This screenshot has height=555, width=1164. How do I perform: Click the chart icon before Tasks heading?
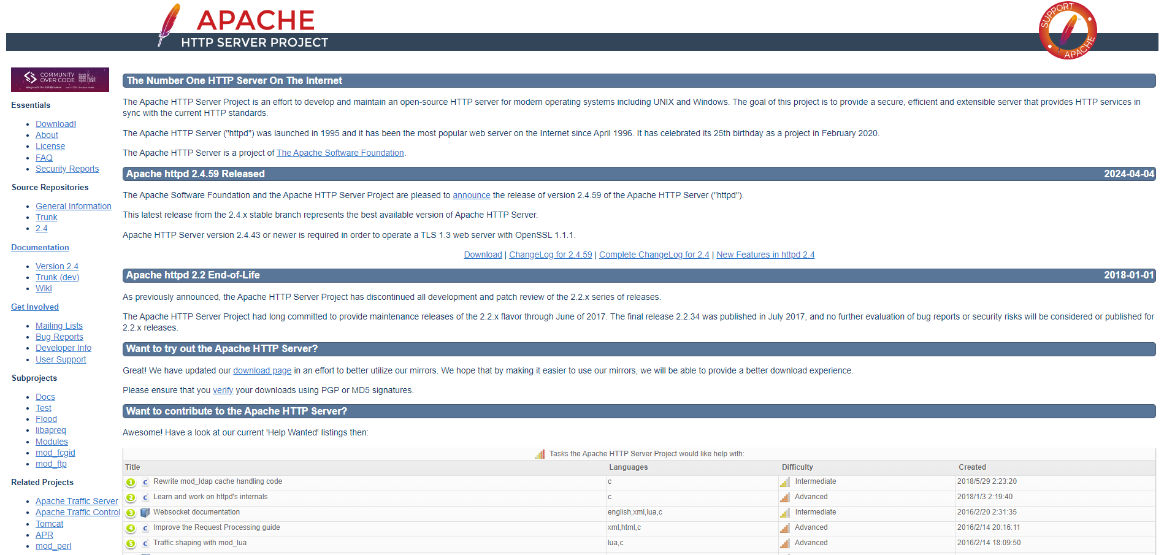tap(540, 454)
